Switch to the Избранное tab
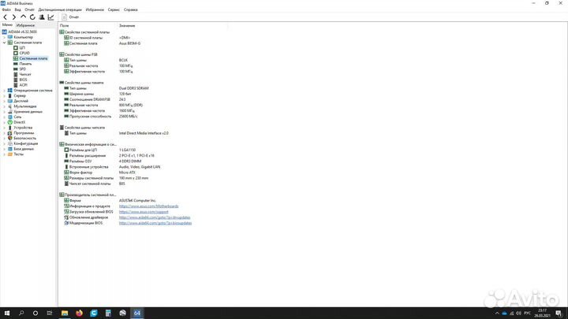Image resolution: width=568 pixels, height=319 pixels. (25, 25)
